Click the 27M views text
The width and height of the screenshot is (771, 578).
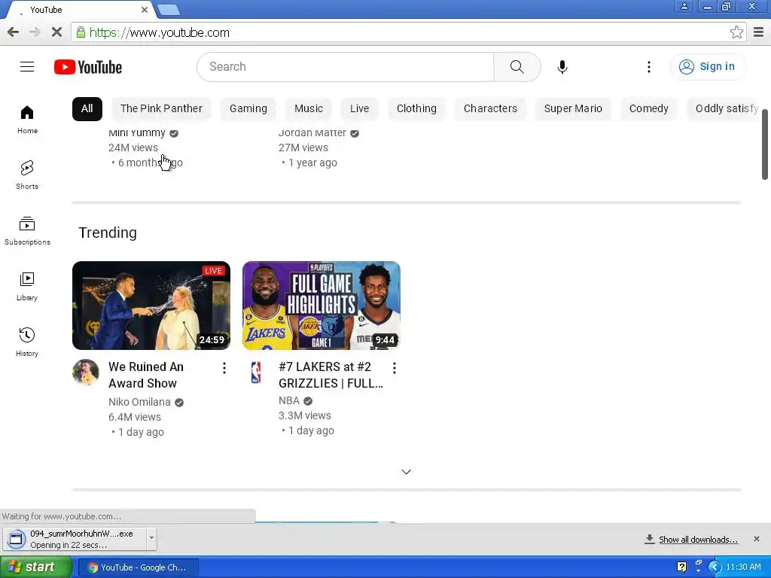tap(303, 148)
